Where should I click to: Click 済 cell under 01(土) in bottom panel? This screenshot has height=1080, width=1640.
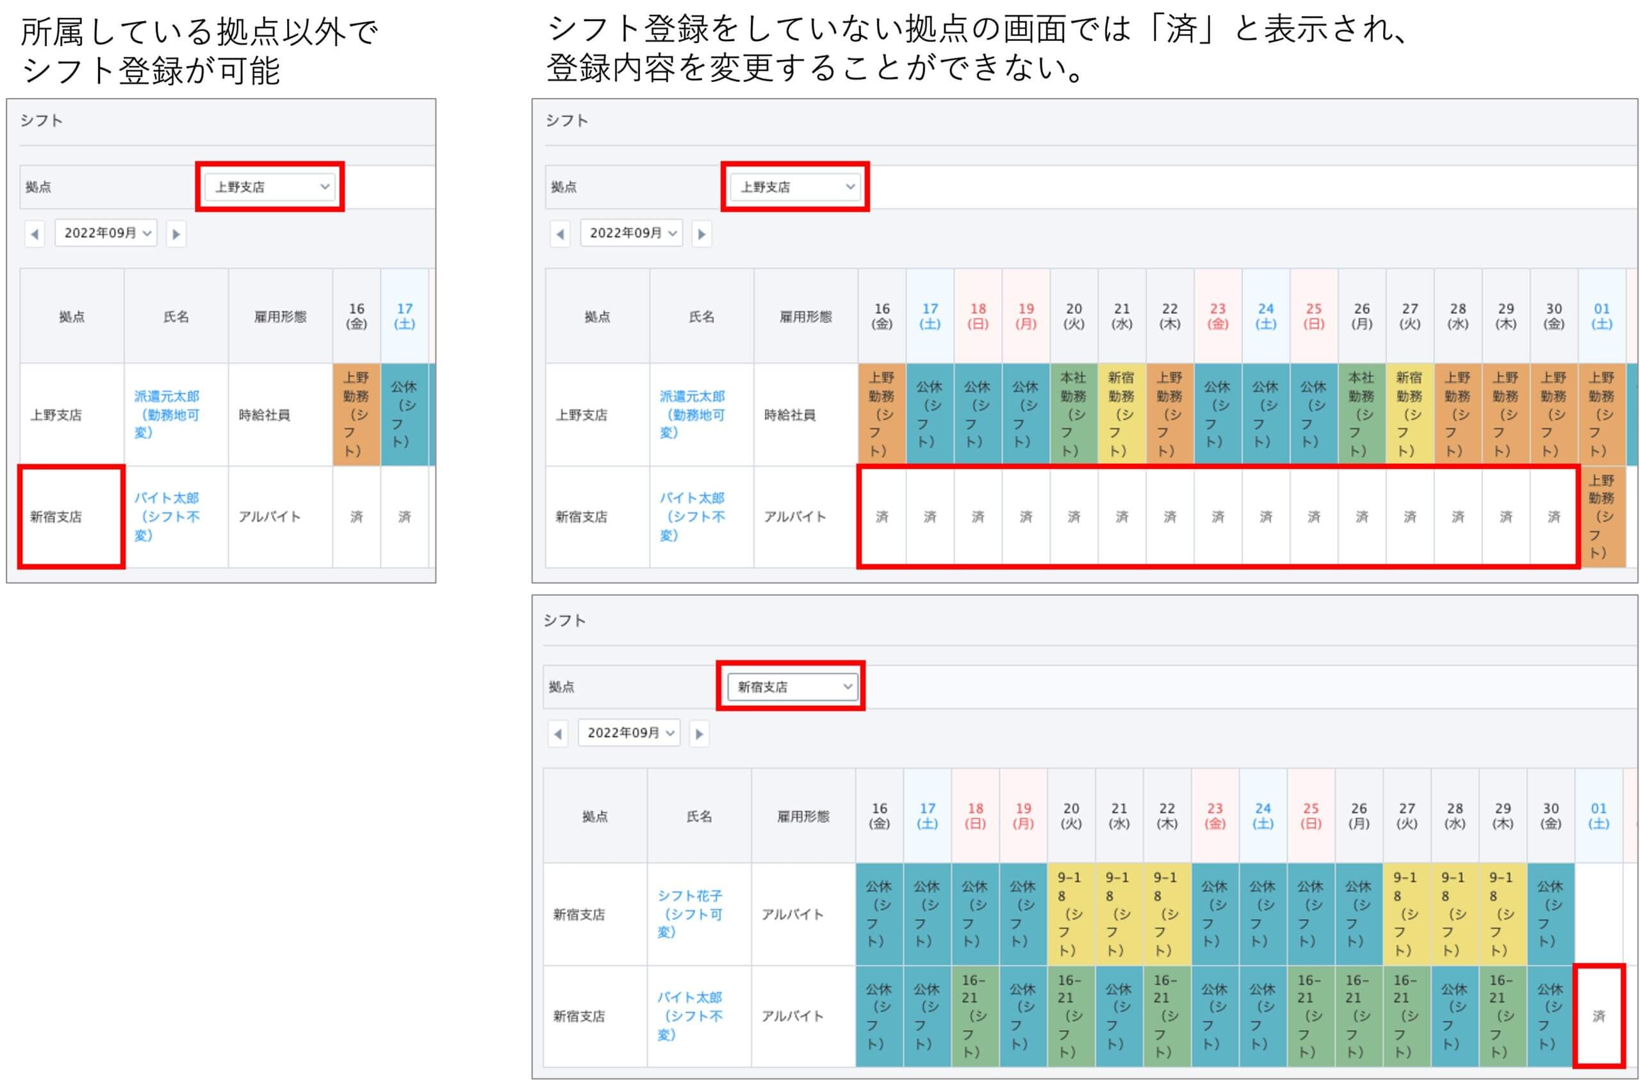click(1598, 1016)
